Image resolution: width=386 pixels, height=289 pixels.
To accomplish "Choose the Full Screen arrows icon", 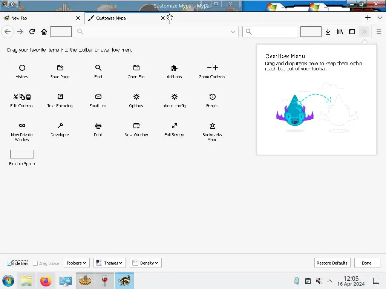I will (174, 126).
